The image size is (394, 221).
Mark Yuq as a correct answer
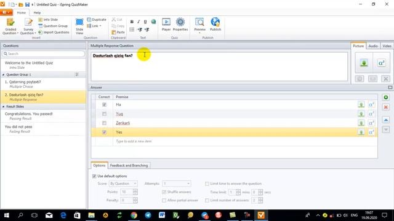[x=104, y=114]
